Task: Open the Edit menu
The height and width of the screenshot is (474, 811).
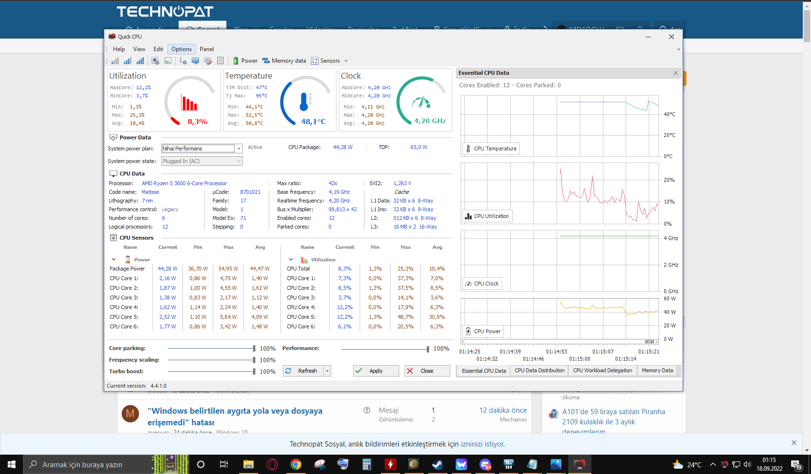Action: pyautogui.click(x=158, y=49)
